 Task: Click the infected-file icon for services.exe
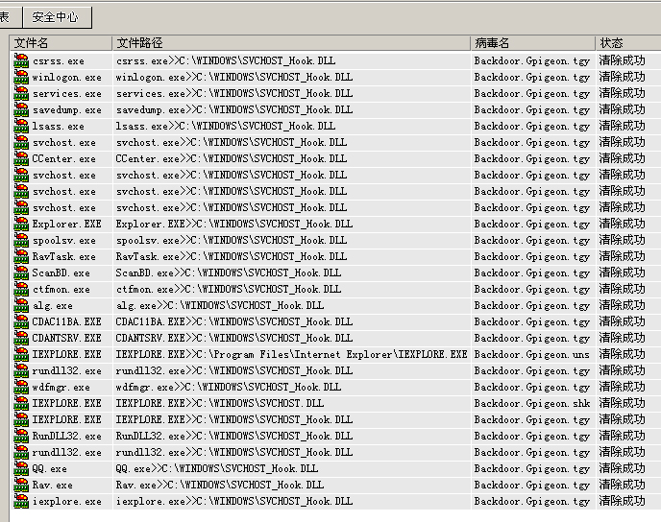click(x=21, y=93)
